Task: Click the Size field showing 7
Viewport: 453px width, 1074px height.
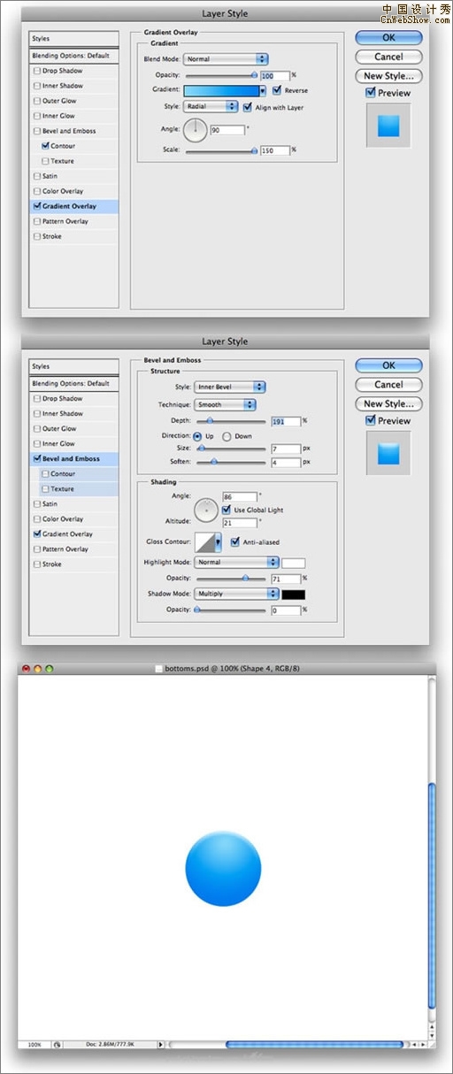Action: click(287, 449)
